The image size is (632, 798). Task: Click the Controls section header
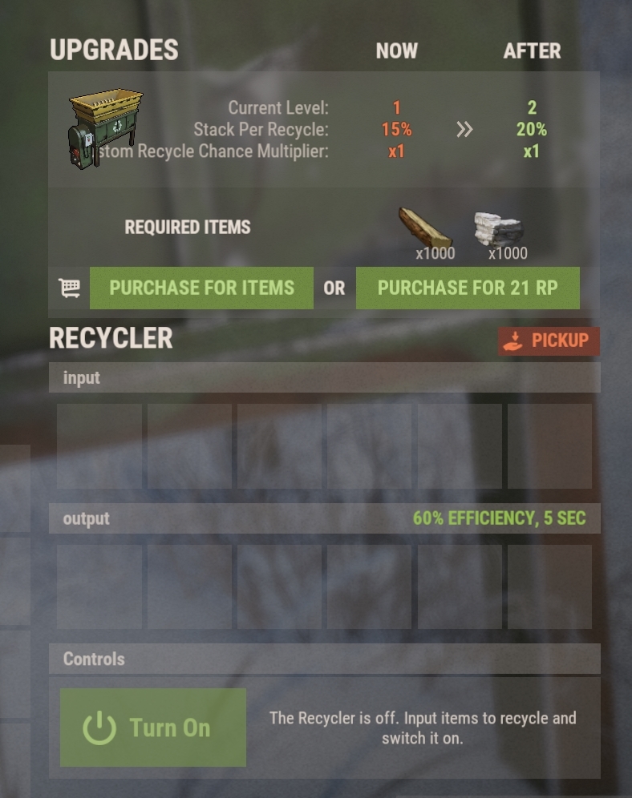(x=324, y=659)
